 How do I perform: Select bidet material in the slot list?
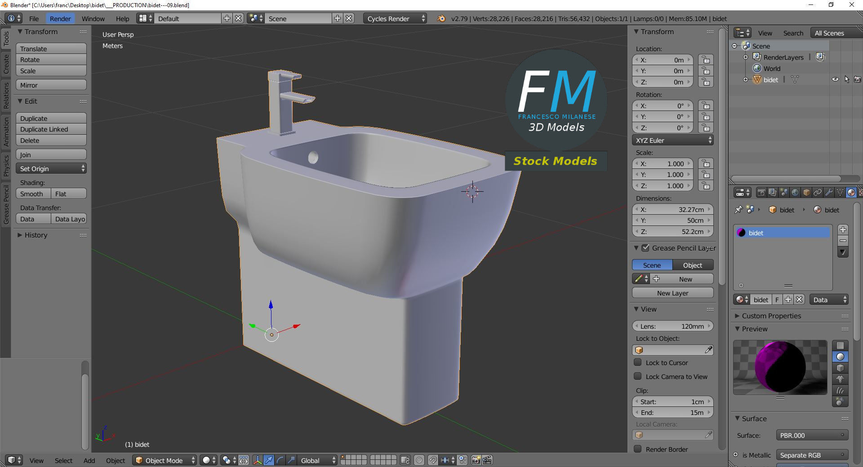point(783,233)
